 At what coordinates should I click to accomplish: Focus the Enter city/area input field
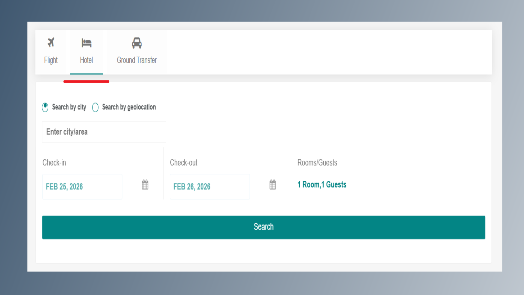click(104, 132)
